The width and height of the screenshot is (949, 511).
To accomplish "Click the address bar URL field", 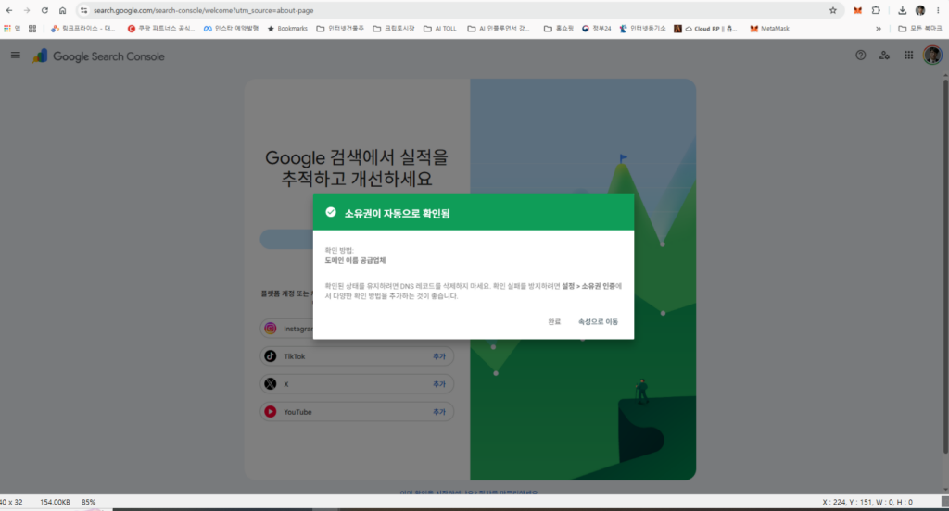I will click(x=460, y=10).
